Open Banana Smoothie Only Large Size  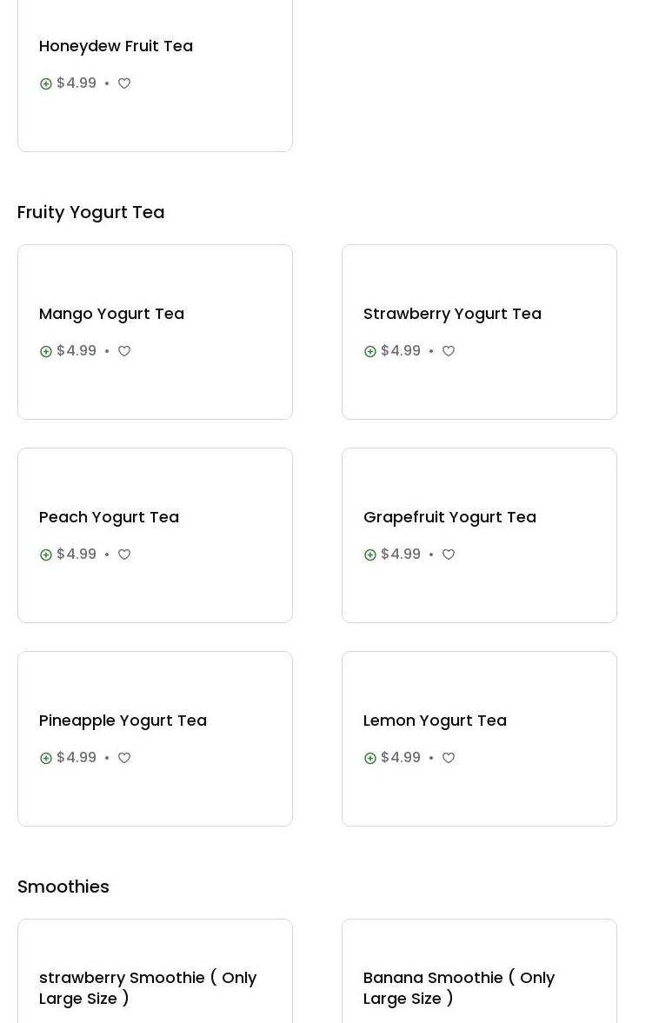coord(459,988)
